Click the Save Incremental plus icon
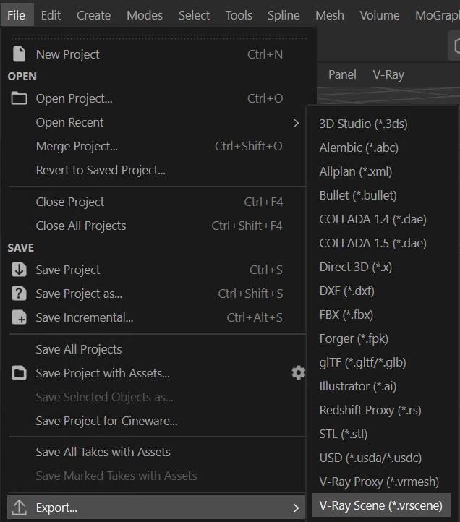 20,317
